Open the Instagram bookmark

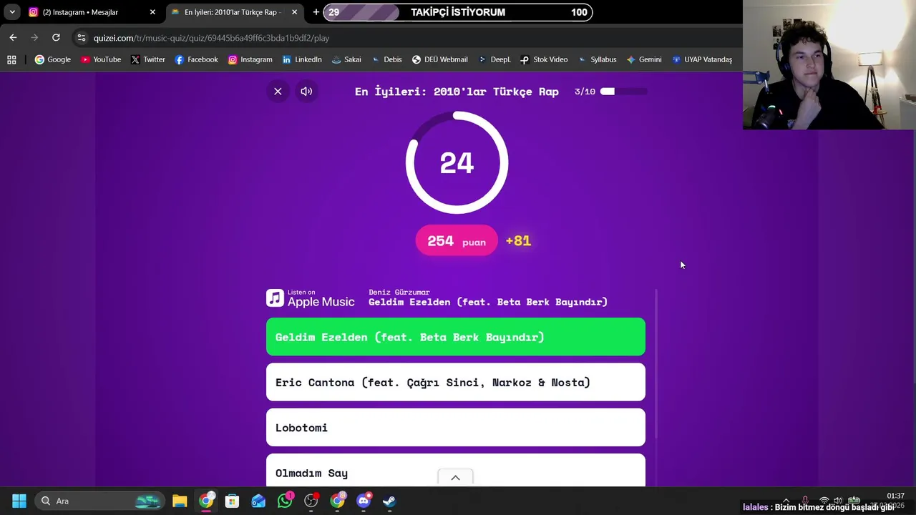(250, 59)
